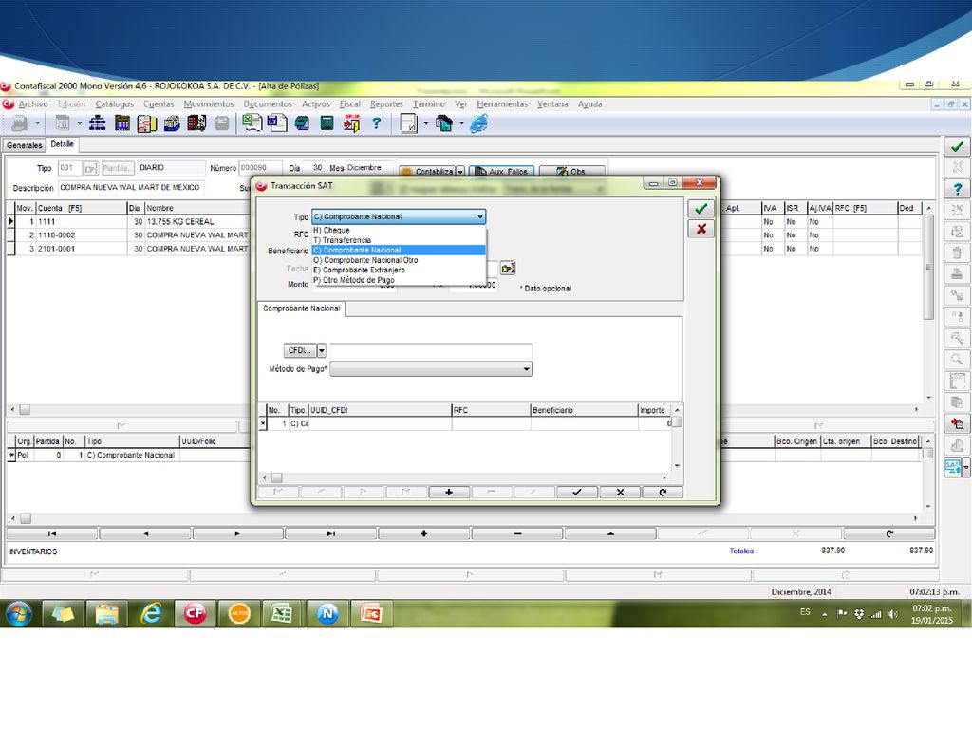Click the Descripción field with COMPRA NUEVA WAL MART

click(131, 188)
